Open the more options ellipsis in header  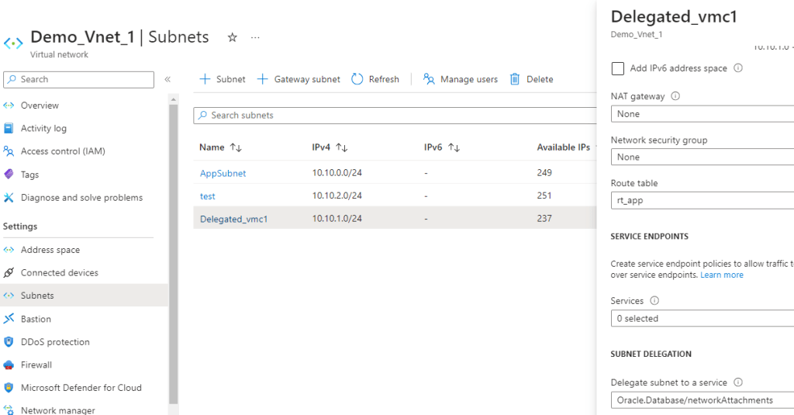(x=255, y=37)
